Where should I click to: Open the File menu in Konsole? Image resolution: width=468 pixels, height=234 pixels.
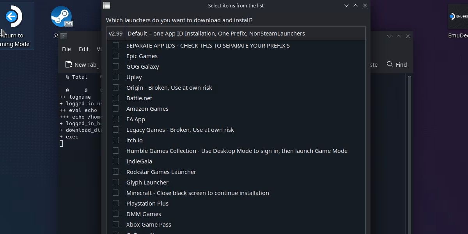click(66, 49)
